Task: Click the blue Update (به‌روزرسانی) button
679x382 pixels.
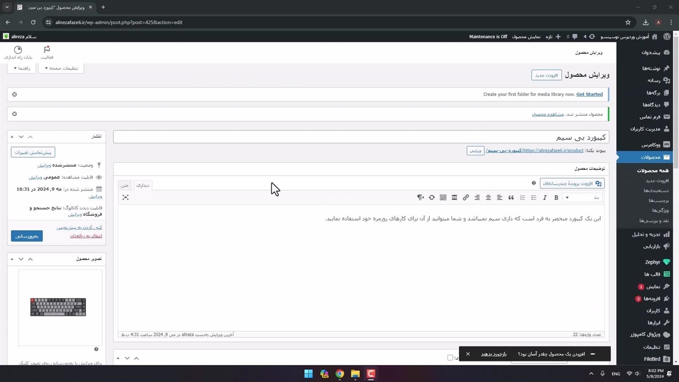Action: point(27,236)
